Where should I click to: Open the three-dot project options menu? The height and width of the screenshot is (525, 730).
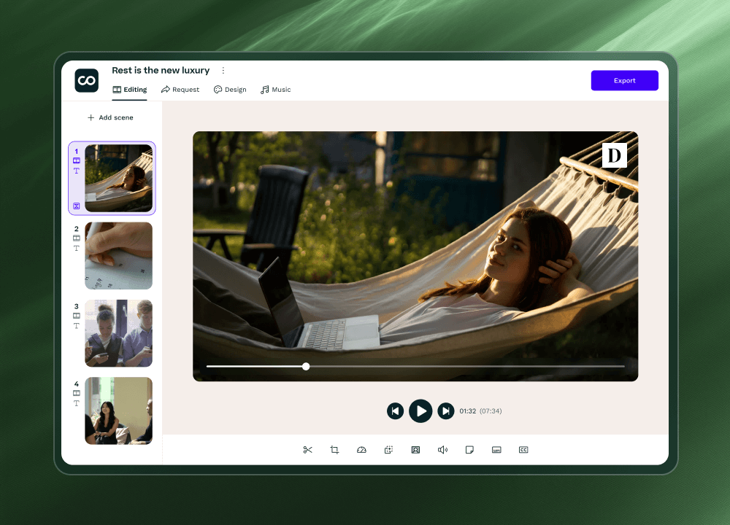pos(223,70)
